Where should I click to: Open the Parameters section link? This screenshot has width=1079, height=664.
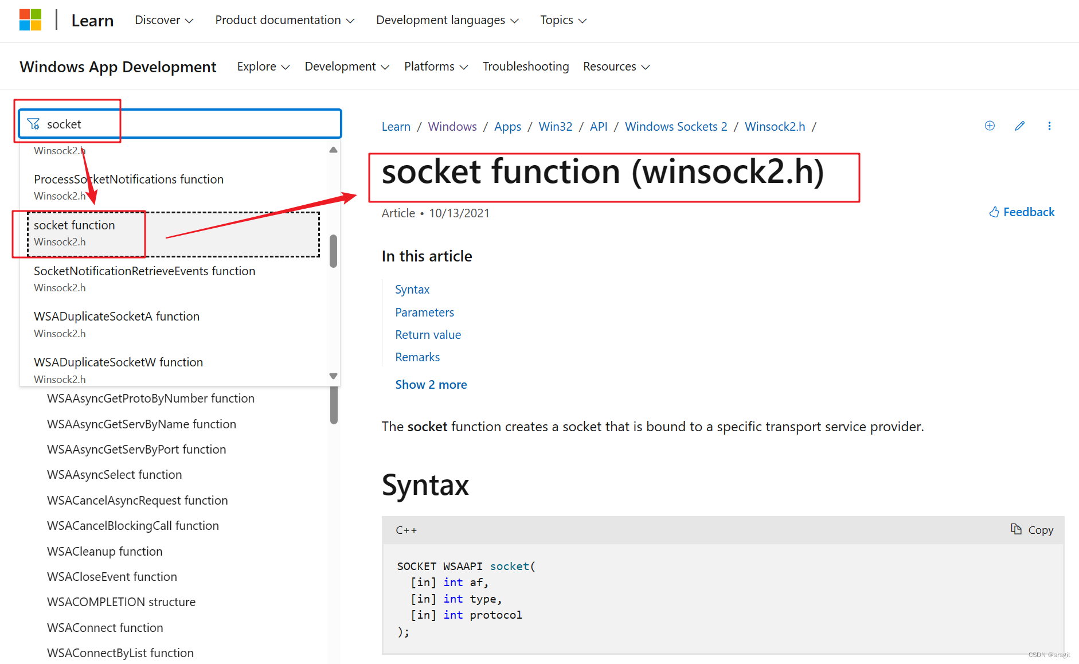424,312
